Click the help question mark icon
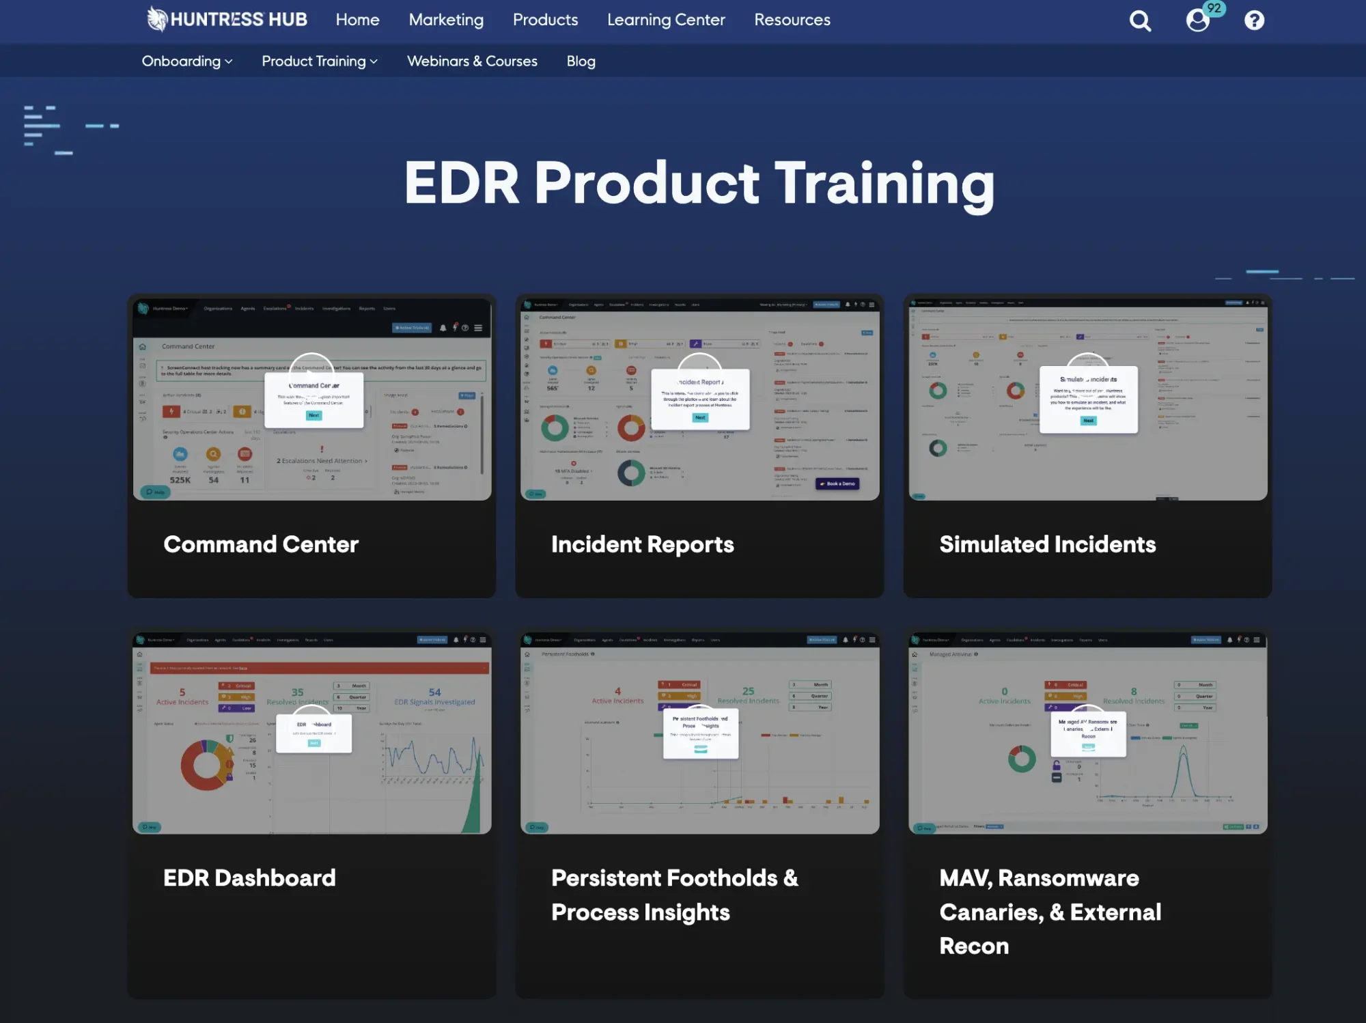Image resolution: width=1366 pixels, height=1023 pixels. [x=1254, y=20]
